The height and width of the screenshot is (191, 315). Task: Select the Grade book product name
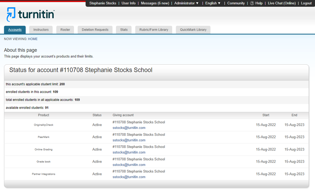(x=43, y=161)
